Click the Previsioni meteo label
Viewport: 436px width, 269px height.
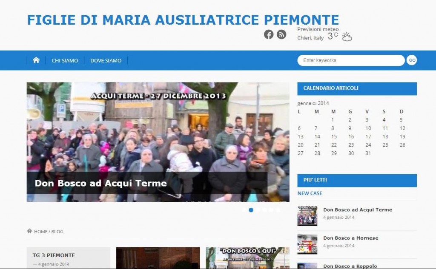318,29
